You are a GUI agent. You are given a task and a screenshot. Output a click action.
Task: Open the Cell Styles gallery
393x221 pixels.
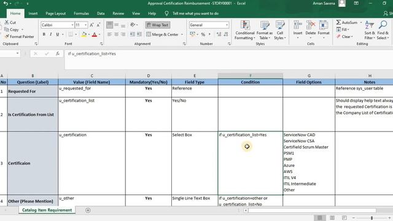(280, 30)
